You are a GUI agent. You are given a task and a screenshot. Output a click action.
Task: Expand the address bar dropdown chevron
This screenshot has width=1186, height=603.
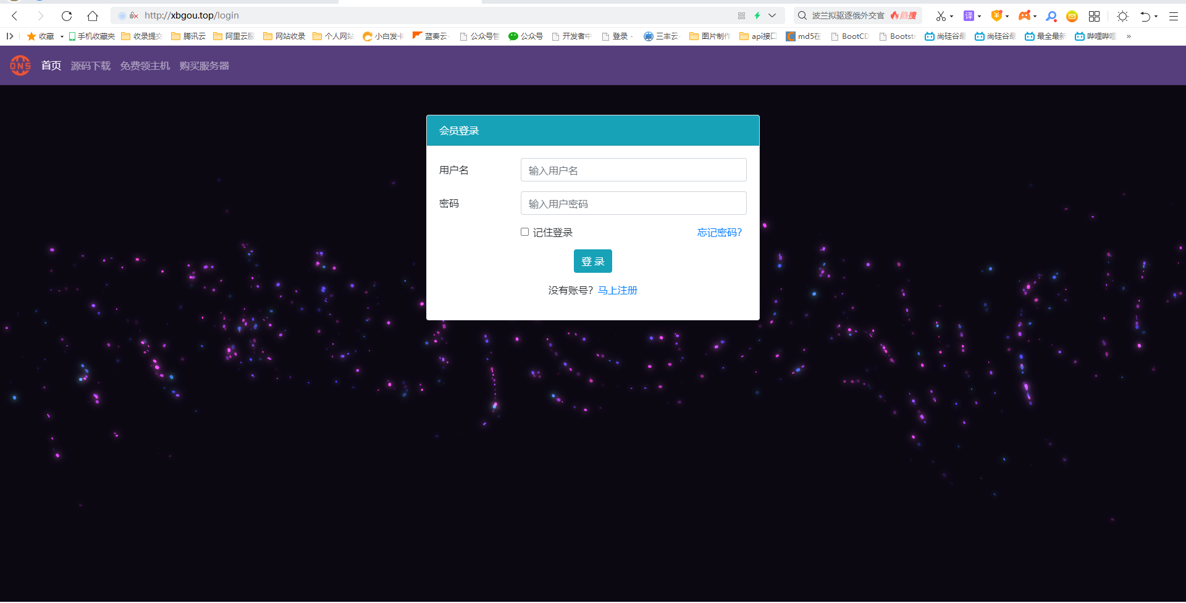(x=772, y=15)
